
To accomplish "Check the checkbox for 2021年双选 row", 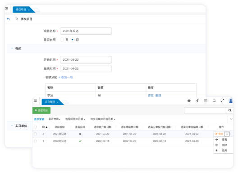I will [35, 134].
